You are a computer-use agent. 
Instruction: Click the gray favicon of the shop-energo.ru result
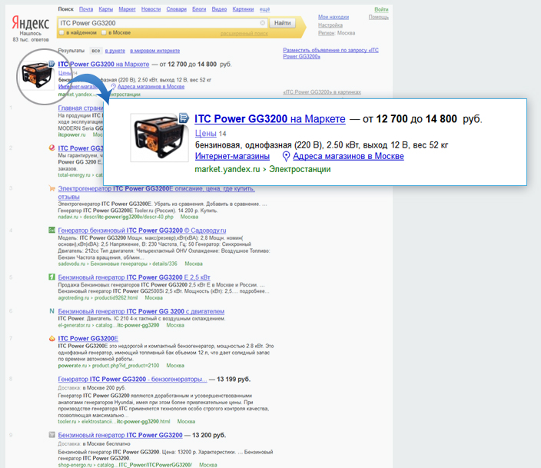coord(51,435)
